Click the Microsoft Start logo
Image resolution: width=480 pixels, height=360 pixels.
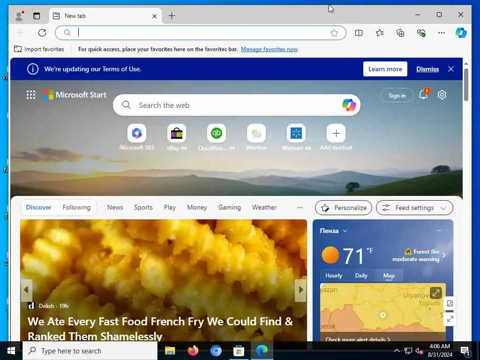tap(75, 95)
